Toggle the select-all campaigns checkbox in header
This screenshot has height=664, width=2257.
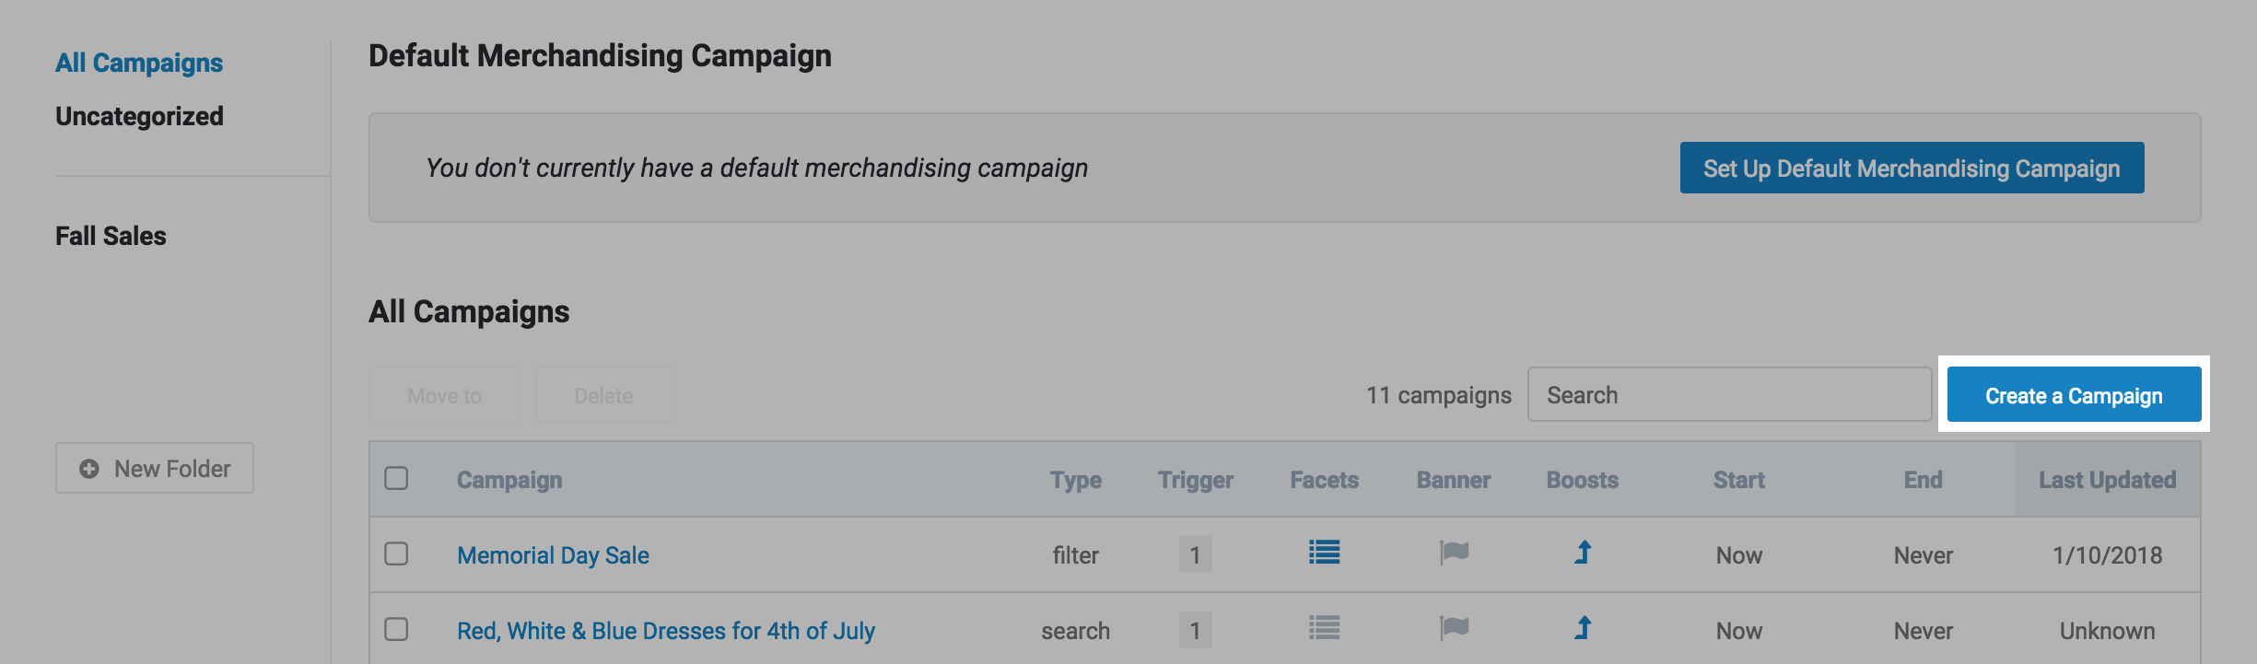pyautogui.click(x=396, y=478)
